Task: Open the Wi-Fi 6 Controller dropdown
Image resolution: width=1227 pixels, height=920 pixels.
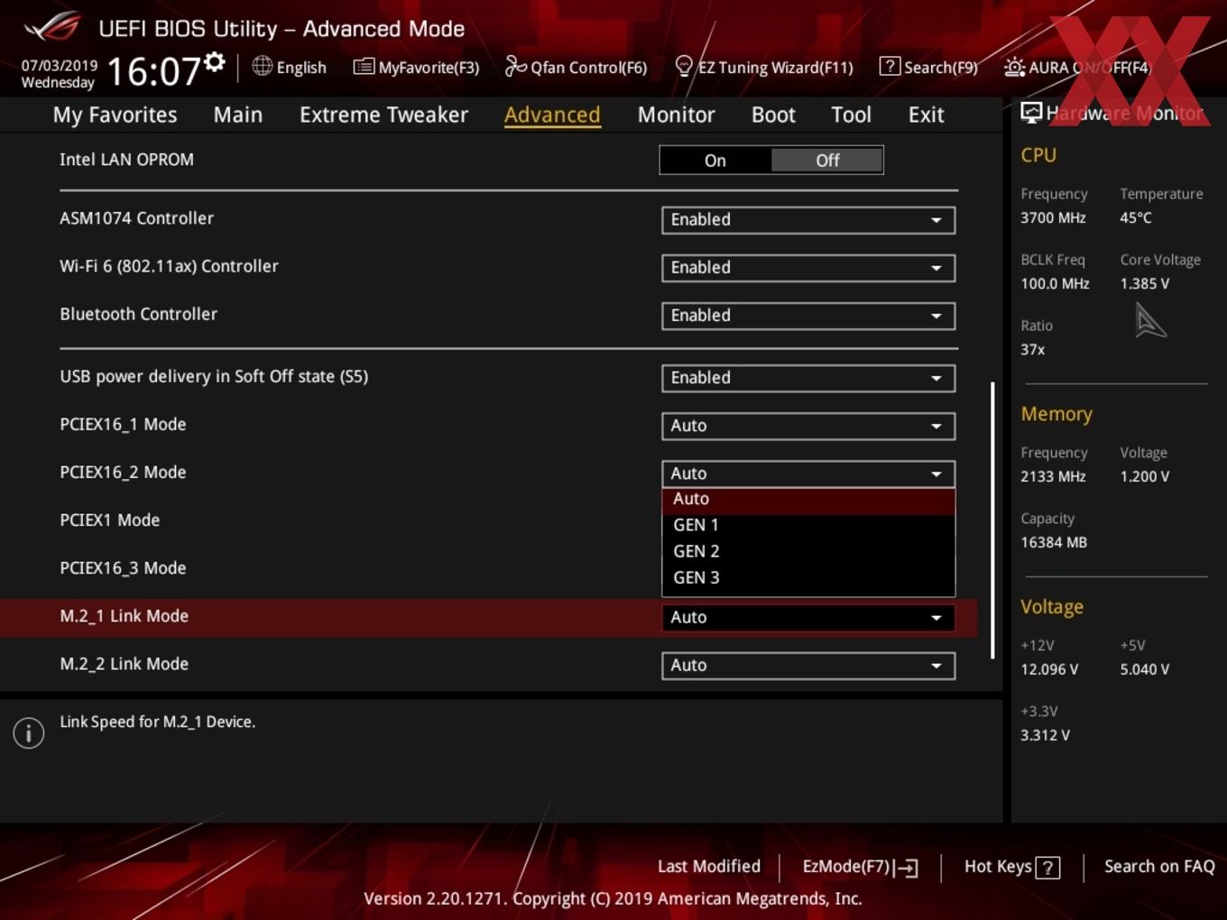Action: pyautogui.click(x=808, y=268)
